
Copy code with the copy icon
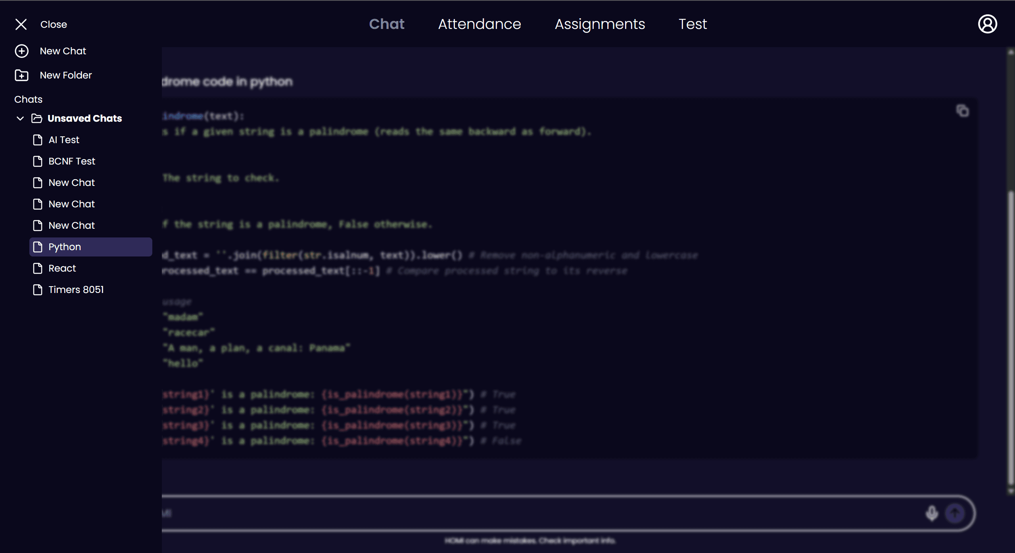[962, 111]
